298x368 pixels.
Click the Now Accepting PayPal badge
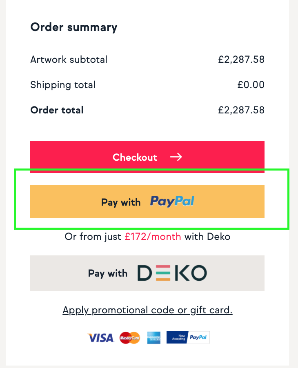pos(188,337)
